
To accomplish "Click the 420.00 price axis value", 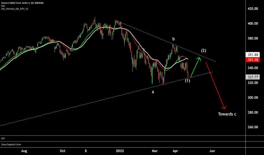I will (253, 9).
